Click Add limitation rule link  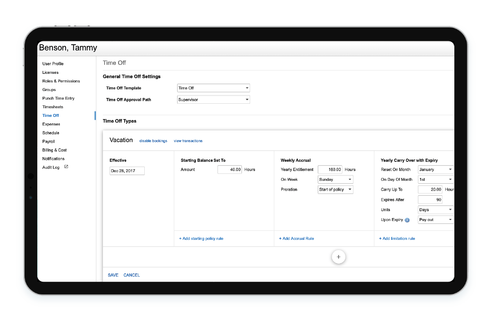point(397,239)
